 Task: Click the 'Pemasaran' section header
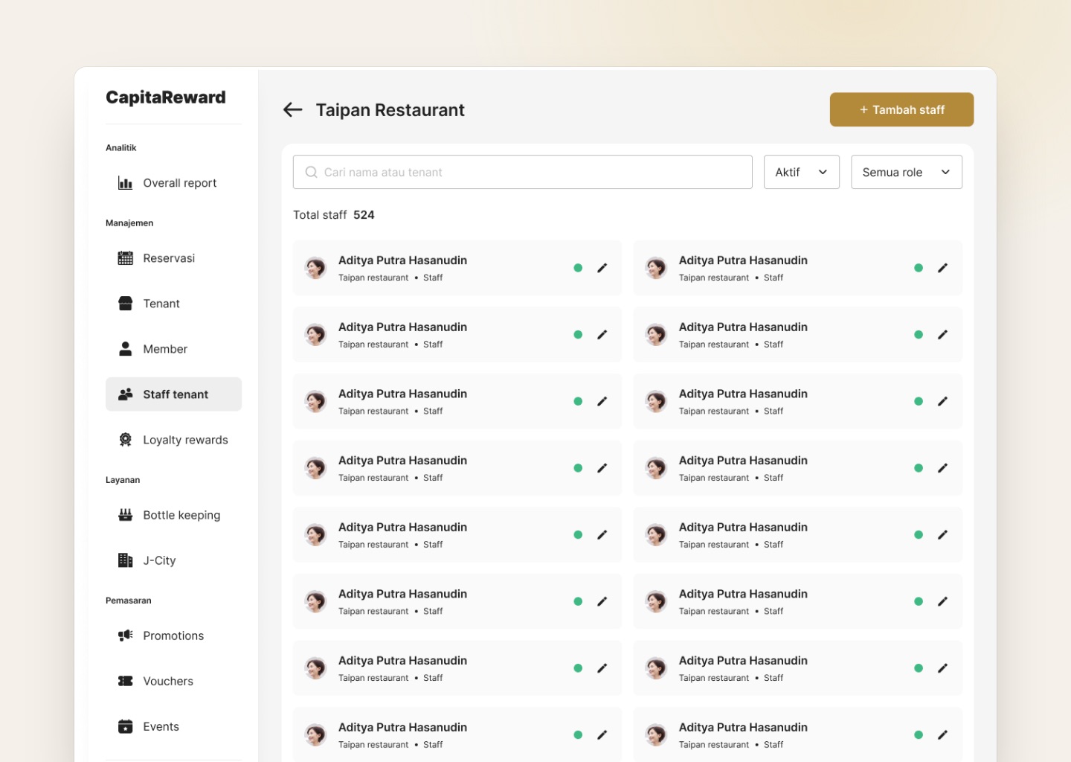(x=128, y=601)
